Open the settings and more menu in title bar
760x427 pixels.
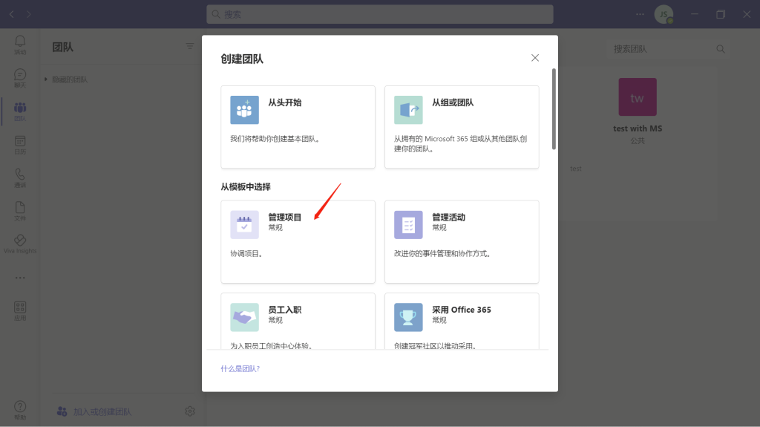point(640,14)
